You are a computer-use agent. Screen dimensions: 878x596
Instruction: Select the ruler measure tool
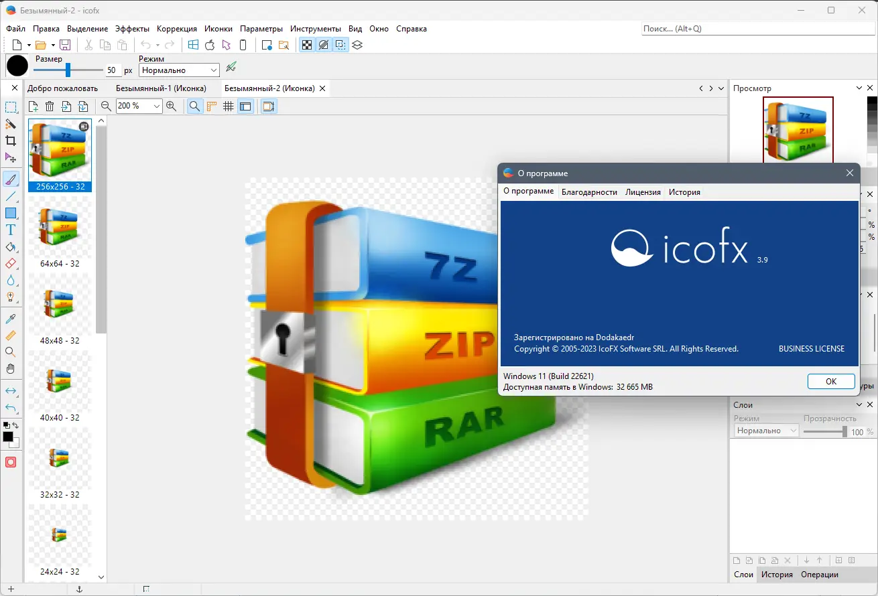click(x=11, y=335)
